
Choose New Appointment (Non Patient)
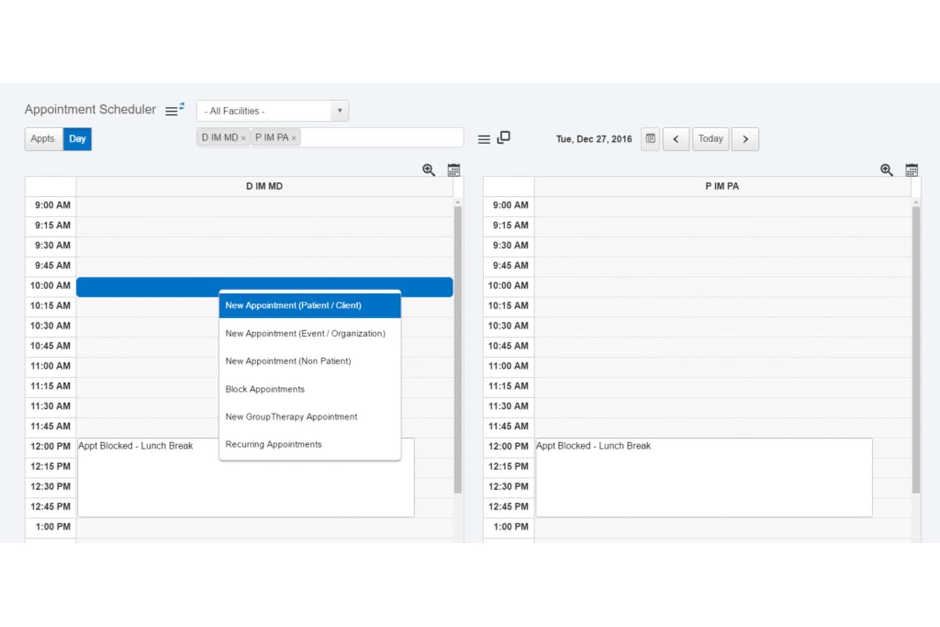click(x=310, y=361)
